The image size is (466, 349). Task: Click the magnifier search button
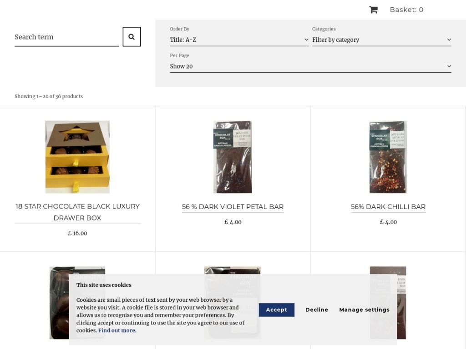(132, 37)
